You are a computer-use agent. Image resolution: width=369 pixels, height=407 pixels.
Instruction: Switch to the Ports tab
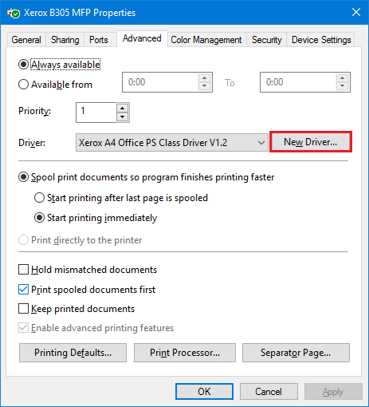click(x=99, y=40)
